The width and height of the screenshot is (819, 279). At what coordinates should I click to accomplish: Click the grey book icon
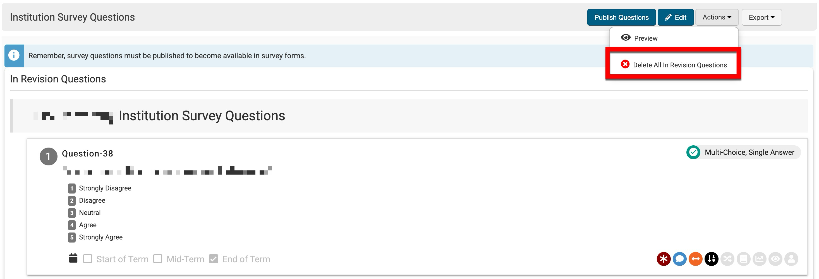(743, 259)
